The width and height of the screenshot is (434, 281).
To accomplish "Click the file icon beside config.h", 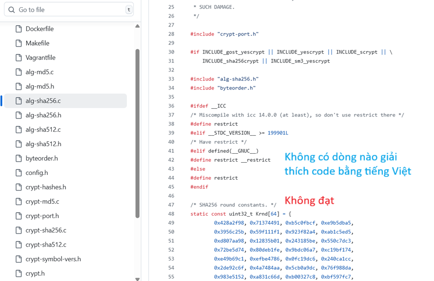I will coord(18,172).
